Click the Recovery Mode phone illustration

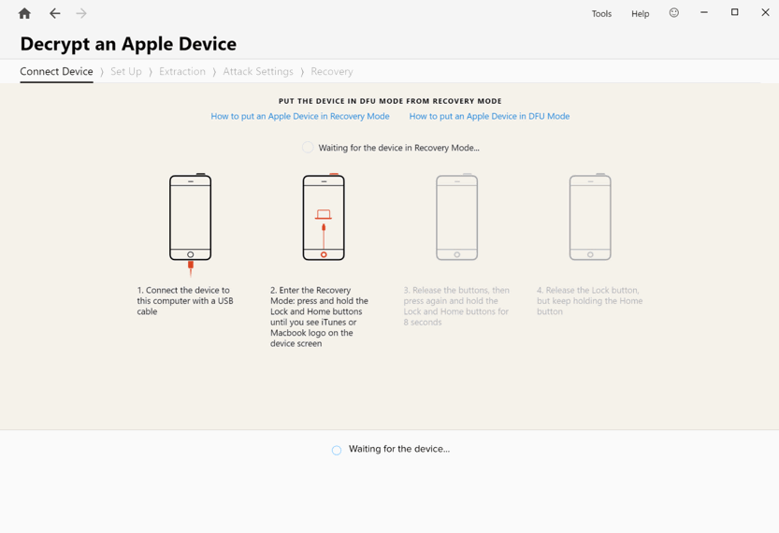coord(324,217)
